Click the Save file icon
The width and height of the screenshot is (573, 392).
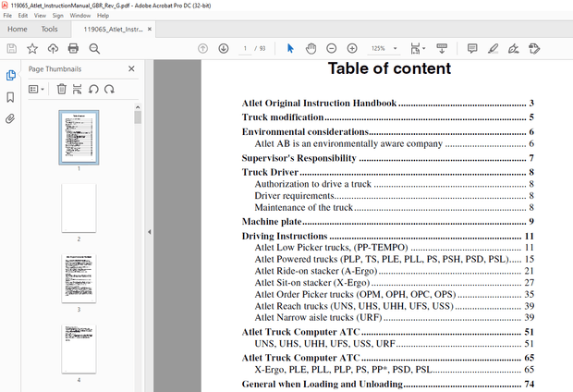(12, 48)
